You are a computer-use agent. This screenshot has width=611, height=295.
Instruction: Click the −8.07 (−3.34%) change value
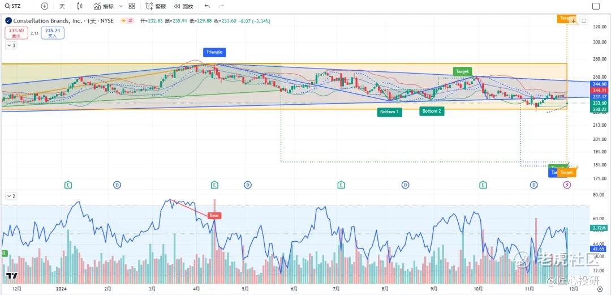point(255,21)
